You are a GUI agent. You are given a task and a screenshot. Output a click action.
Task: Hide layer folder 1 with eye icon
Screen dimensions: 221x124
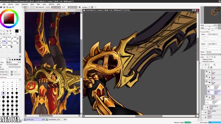[x=206, y=71]
